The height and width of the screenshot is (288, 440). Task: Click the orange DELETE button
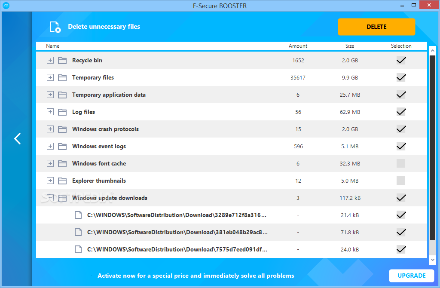(x=376, y=27)
